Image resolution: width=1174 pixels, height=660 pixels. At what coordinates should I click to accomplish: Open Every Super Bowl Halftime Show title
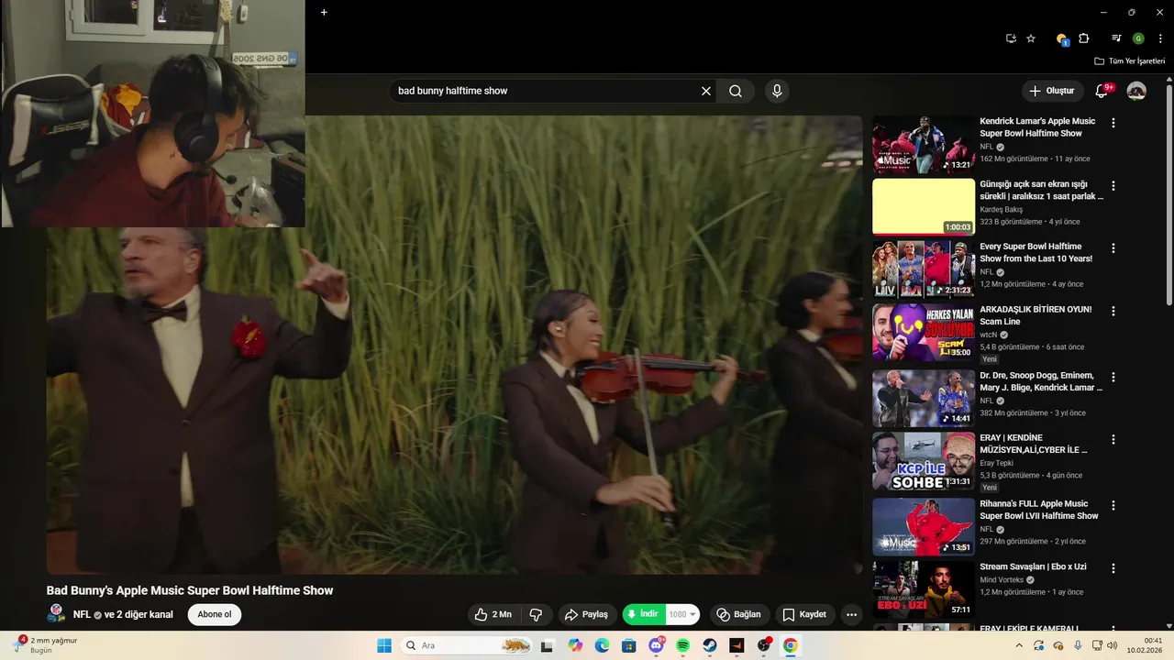pyautogui.click(x=1036, y=252)
